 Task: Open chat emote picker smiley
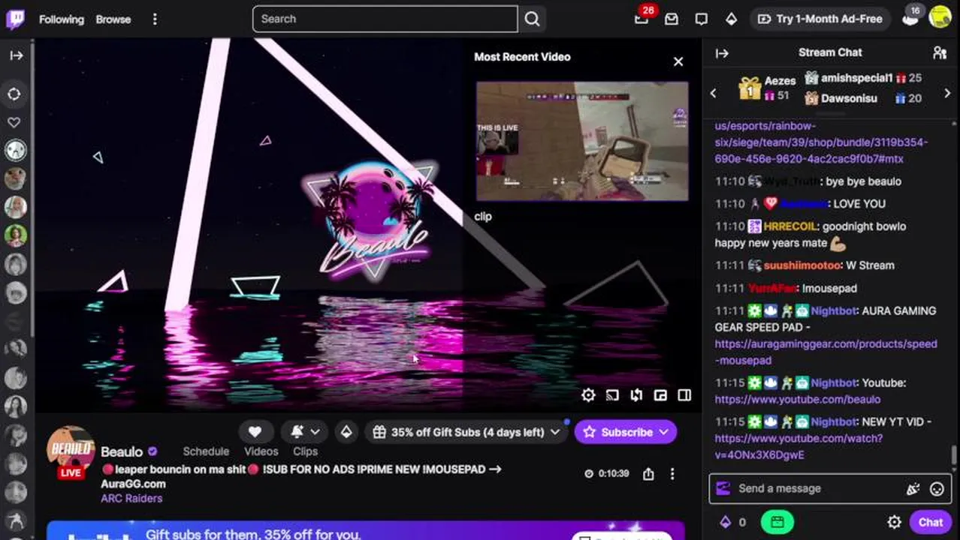pos(937,489)
